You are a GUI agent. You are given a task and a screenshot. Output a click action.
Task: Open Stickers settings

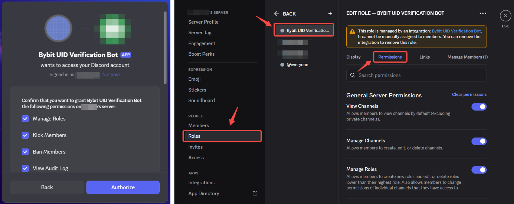pos(197,90)
